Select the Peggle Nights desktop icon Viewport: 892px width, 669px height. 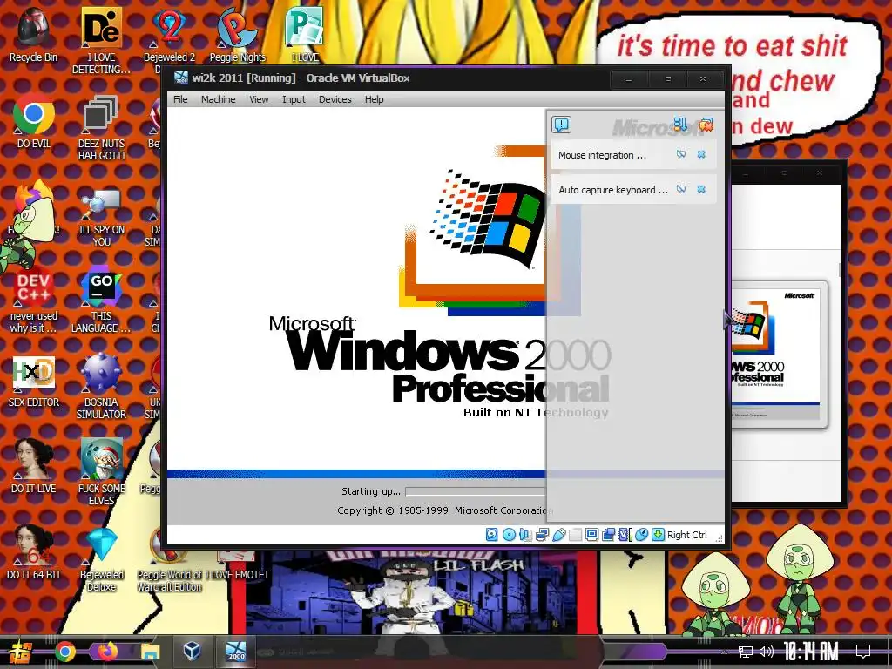(237, 35)
